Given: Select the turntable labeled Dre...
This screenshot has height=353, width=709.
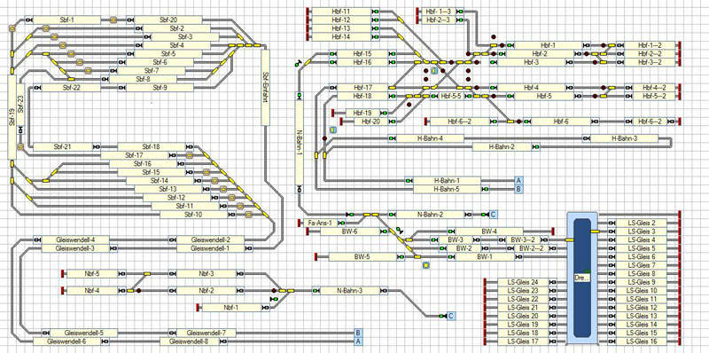Looking at the screenshot, I should point(582,277).
